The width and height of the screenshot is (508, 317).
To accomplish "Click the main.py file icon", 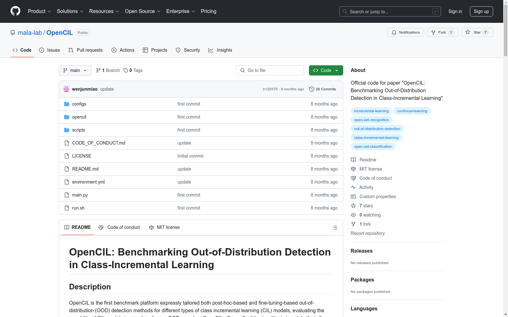I will (67, 195).
